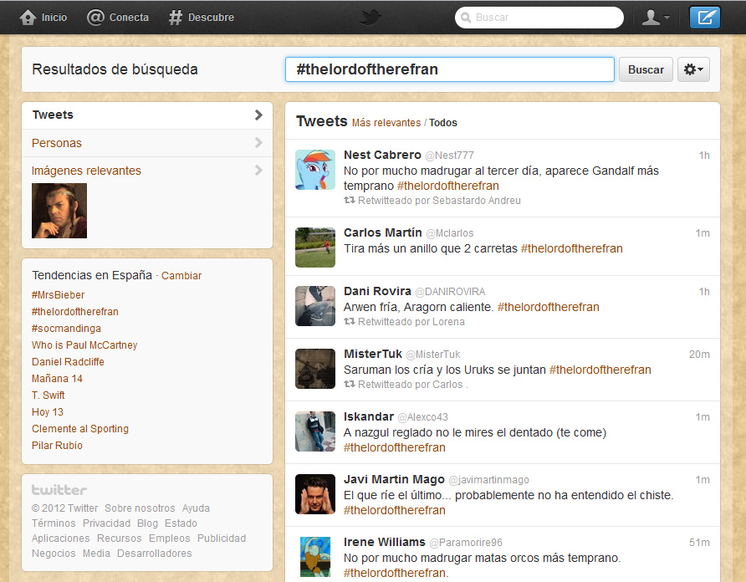The width and height of the screenshot is (746, 582).
Task: Open Irene Williams' profile name
Action: click(385, 543)
